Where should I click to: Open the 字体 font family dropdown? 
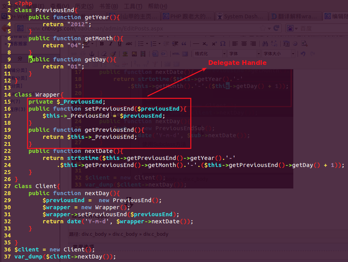click(243, 54)
